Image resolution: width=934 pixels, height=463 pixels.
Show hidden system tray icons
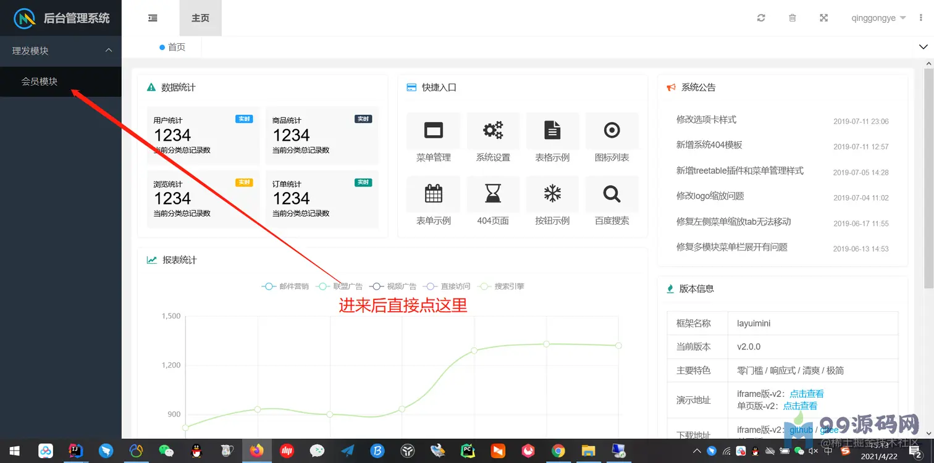[x=697, y=451]
